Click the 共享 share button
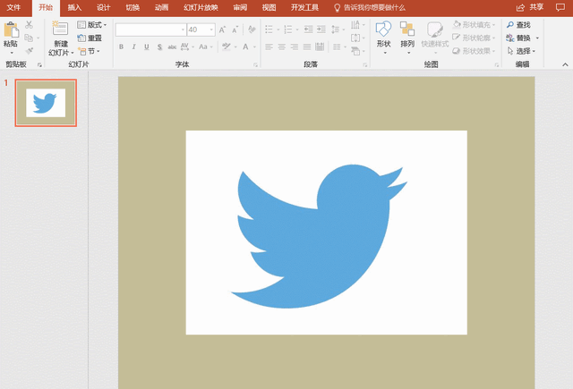 [530, 7]
